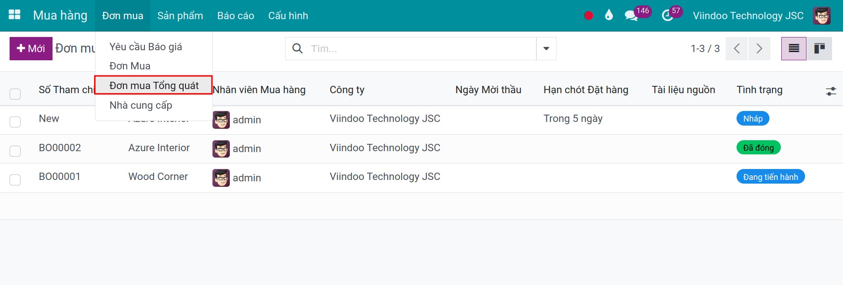Expand the search filter dropdown arrow
Image resolution: width=843 pixels, height=285 pixels.
click(546, 48)
